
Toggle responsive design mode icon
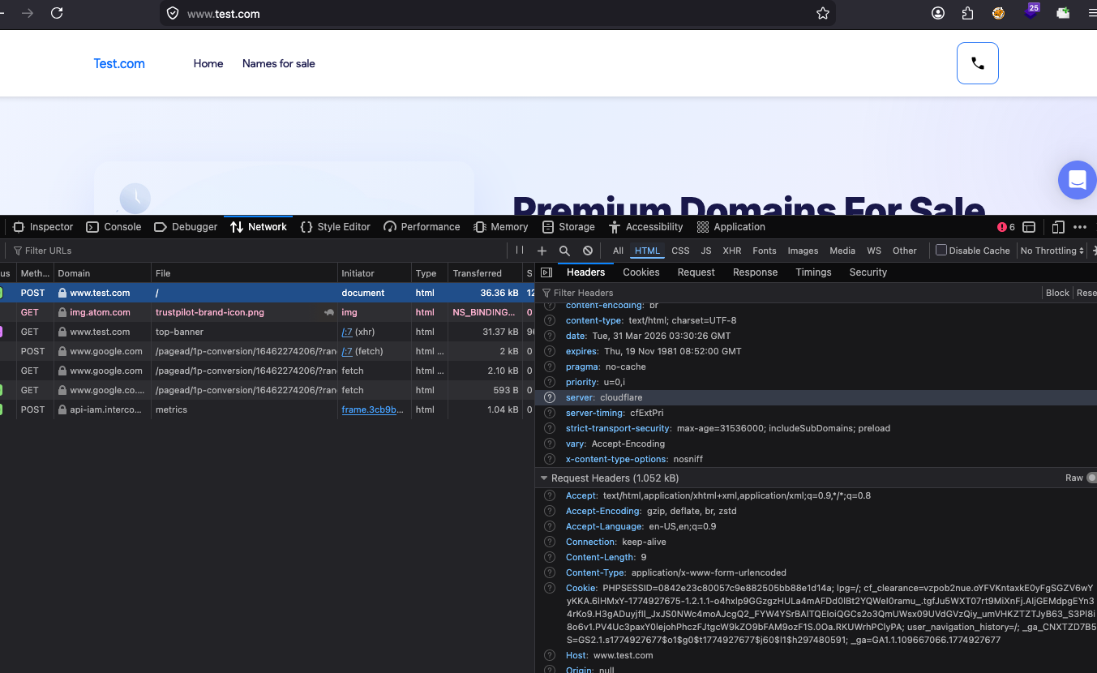click(1058, 227)
